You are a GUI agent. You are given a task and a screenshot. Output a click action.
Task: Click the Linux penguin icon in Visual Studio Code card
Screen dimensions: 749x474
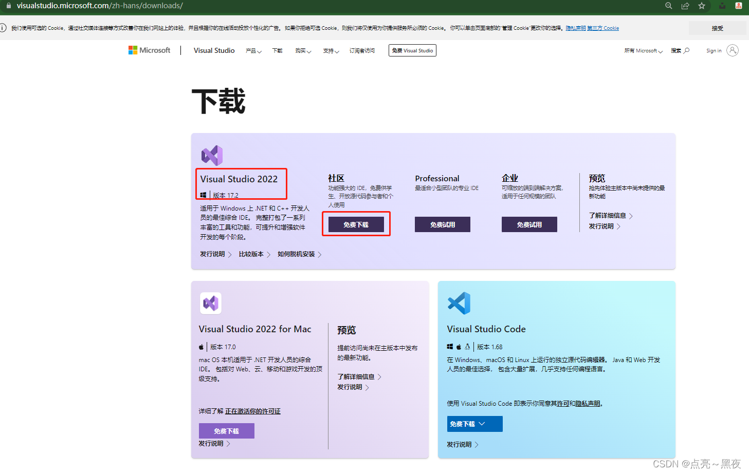(467, 347)
